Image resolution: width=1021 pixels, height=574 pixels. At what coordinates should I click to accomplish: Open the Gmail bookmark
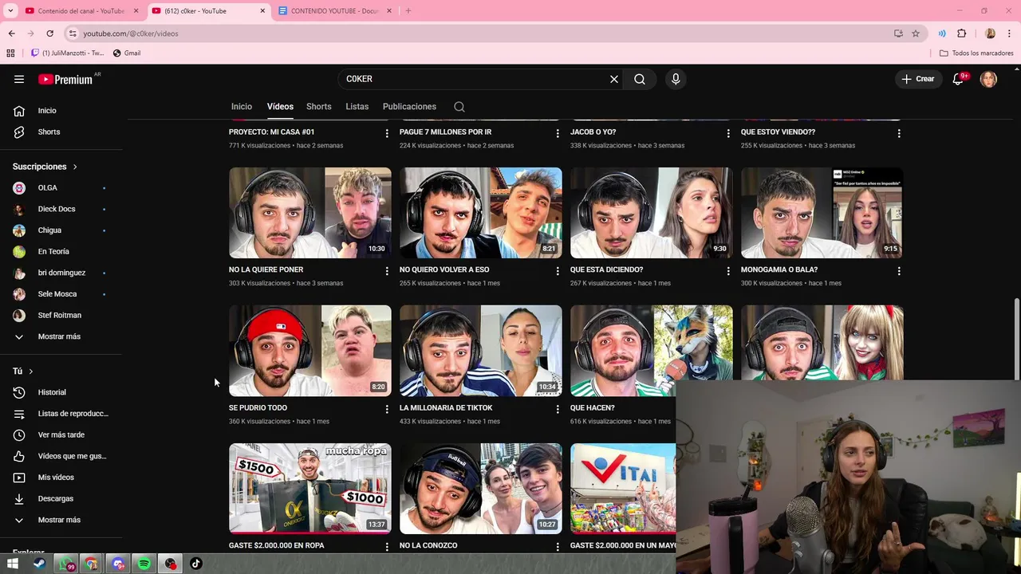click(127, 53)
